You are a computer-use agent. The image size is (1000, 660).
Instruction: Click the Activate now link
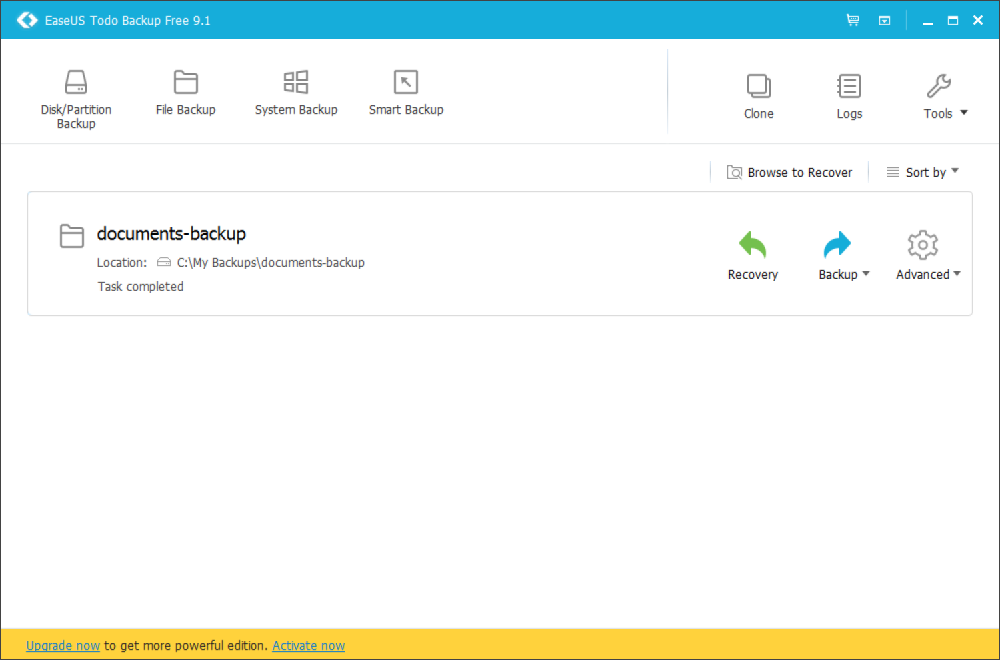pos(309,645)
